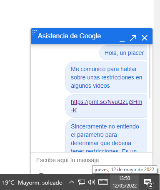Open the network status tray icon
The height and width of the screenshot is (190, 160).
point(82,182)
